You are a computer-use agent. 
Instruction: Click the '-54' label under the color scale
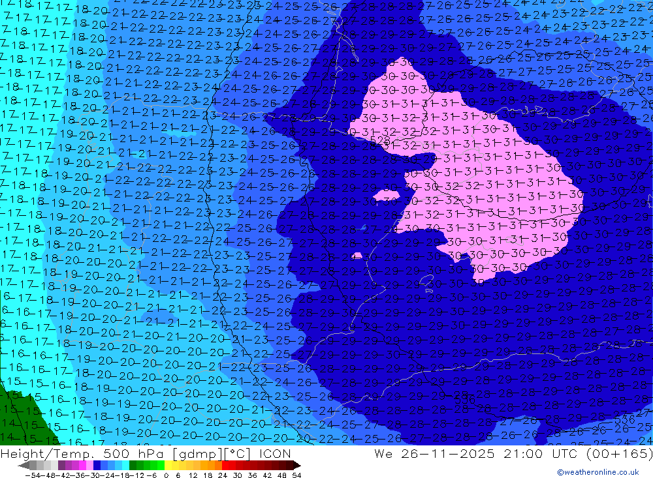pos(33,475)
